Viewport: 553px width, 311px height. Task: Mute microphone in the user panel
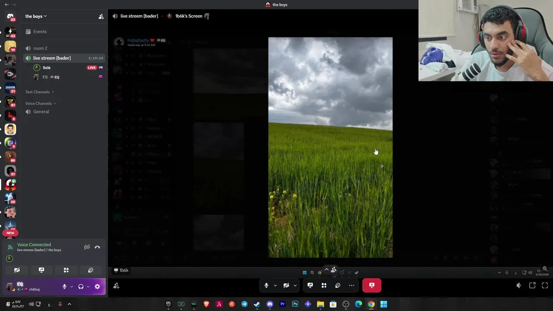click(64, 287)
